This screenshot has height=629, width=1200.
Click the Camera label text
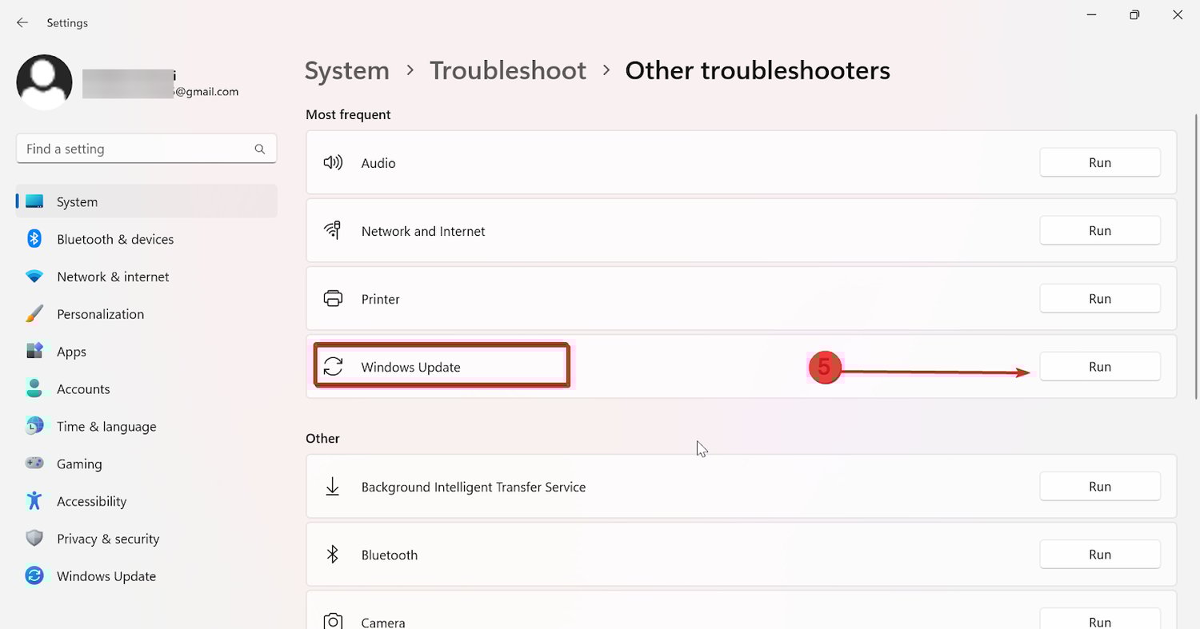(383, 622)
